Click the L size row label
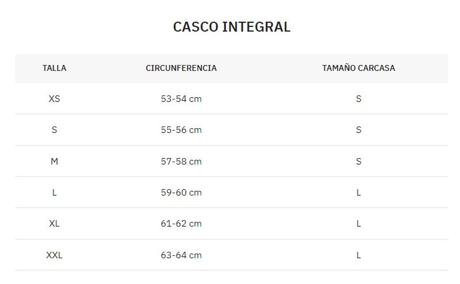460x284 pixels. click(x=54, y=193)
